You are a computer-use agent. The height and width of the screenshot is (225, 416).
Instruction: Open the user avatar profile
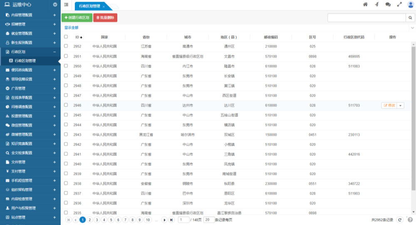[411, 5]
